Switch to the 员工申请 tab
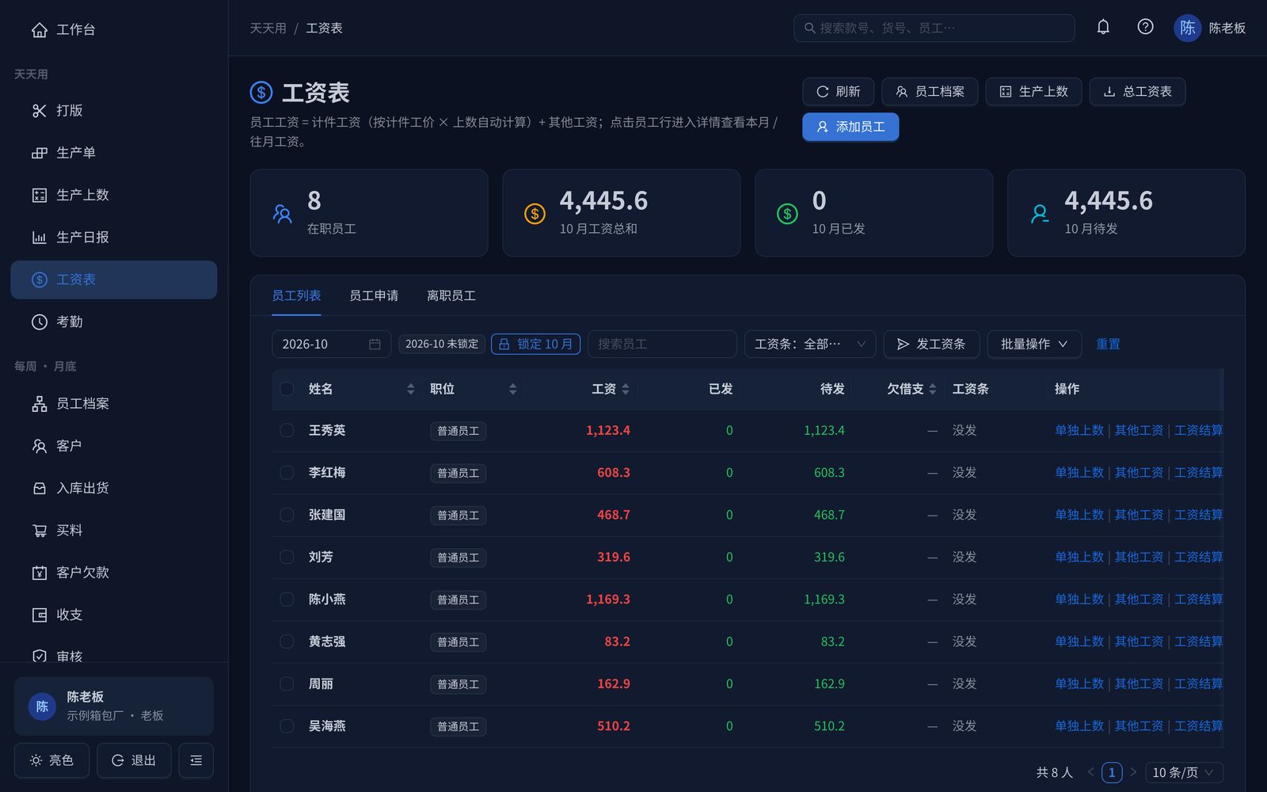The height and width of the screenshot is (792, 1267). point(374,295)
